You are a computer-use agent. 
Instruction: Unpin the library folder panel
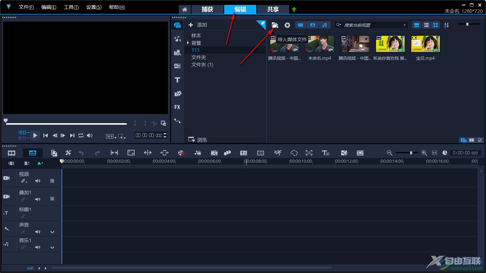coord(262,24)
